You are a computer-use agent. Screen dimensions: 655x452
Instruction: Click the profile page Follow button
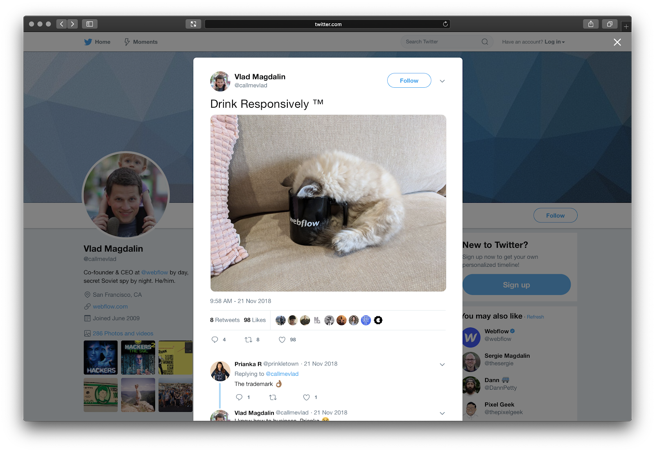point(555,215)
